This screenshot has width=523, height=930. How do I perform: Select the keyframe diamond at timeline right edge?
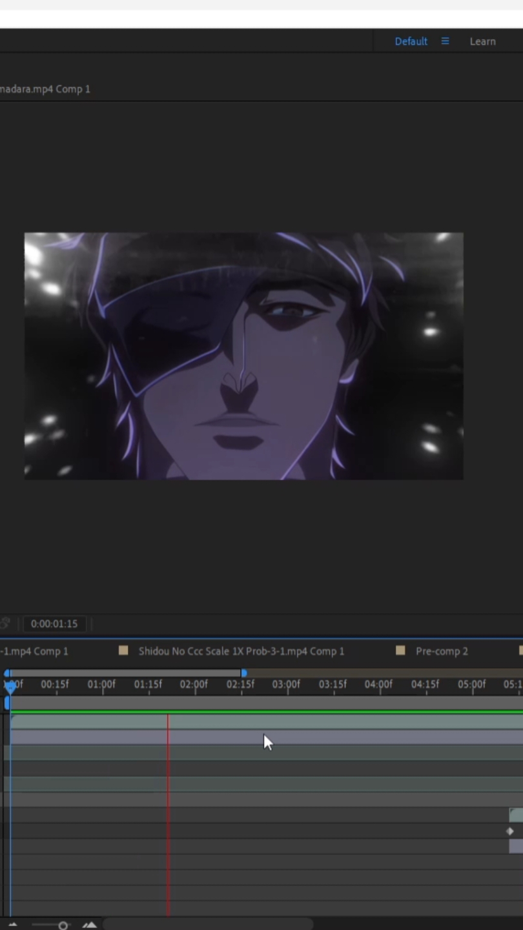click(x=510, y=831)
